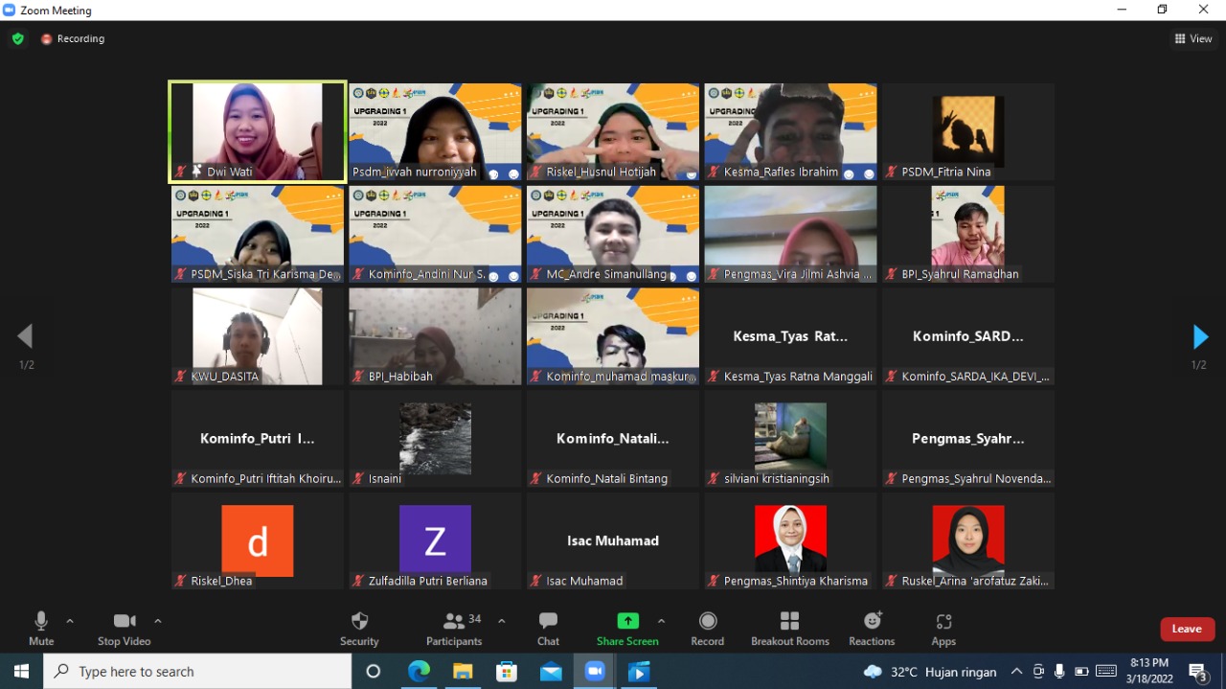Toggle the microphone Mute button
This screenshot has width=1226, height=689.
41,628
